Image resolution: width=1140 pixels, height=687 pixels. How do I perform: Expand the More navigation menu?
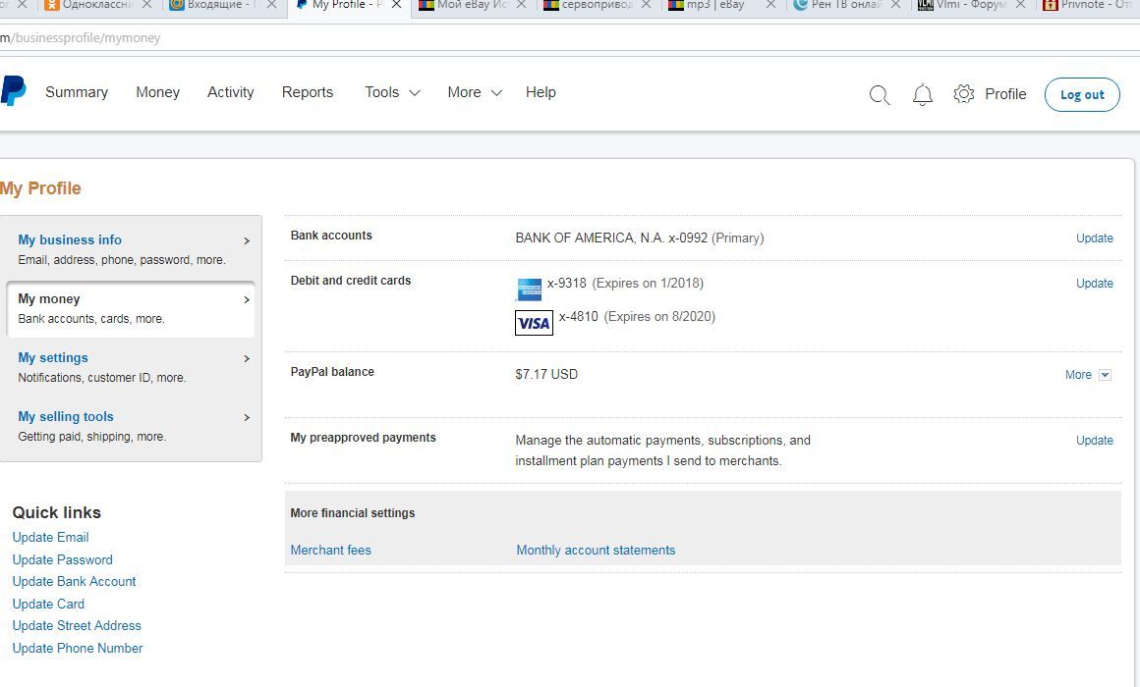coord(475,92)
